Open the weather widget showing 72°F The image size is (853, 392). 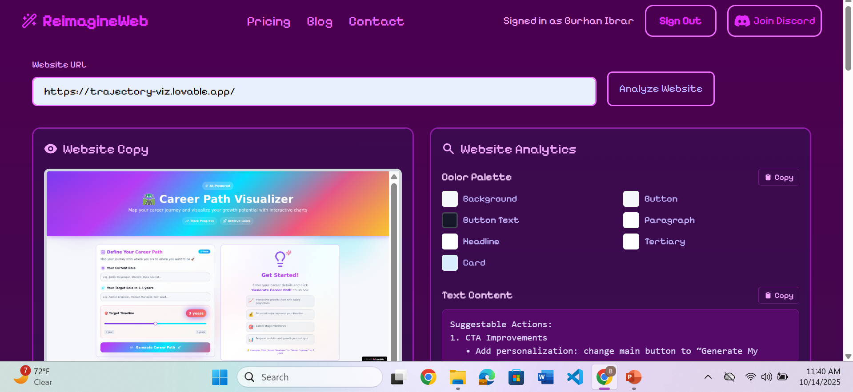click(33, 376)
